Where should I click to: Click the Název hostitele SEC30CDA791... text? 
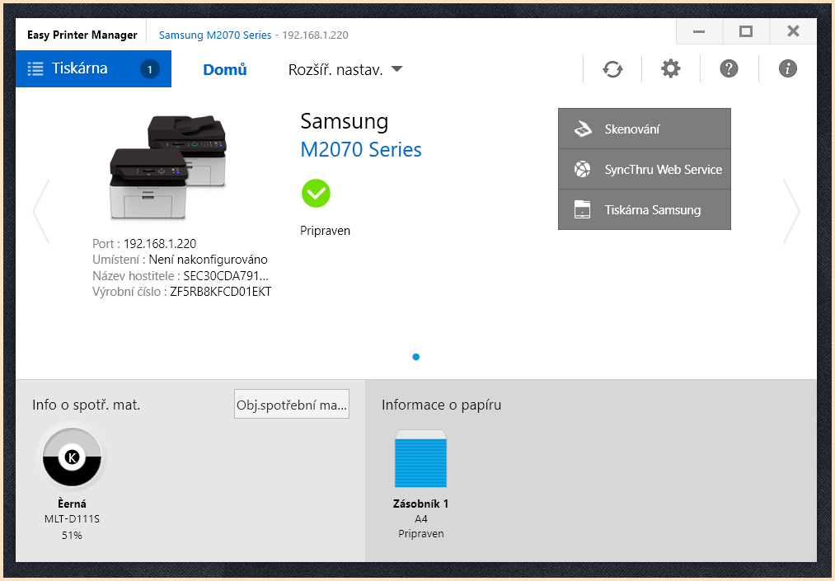(180, 276)
